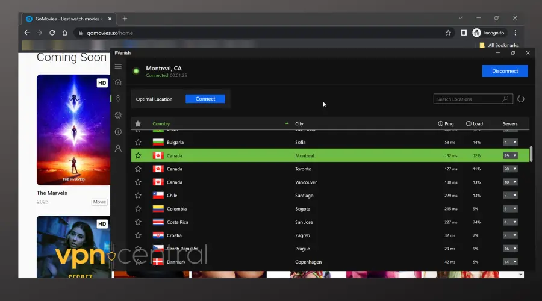Open Chrome home page button
The height and width of the screenshot is (301, 542).
pyautogui.click(x=64, y=33)
